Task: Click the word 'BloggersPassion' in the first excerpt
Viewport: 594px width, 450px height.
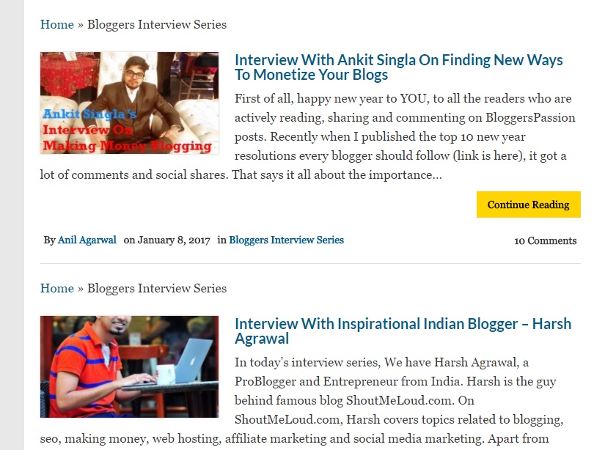Action: click(x=530, y=117)
